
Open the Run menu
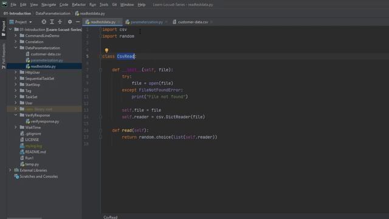coord(92,5)
